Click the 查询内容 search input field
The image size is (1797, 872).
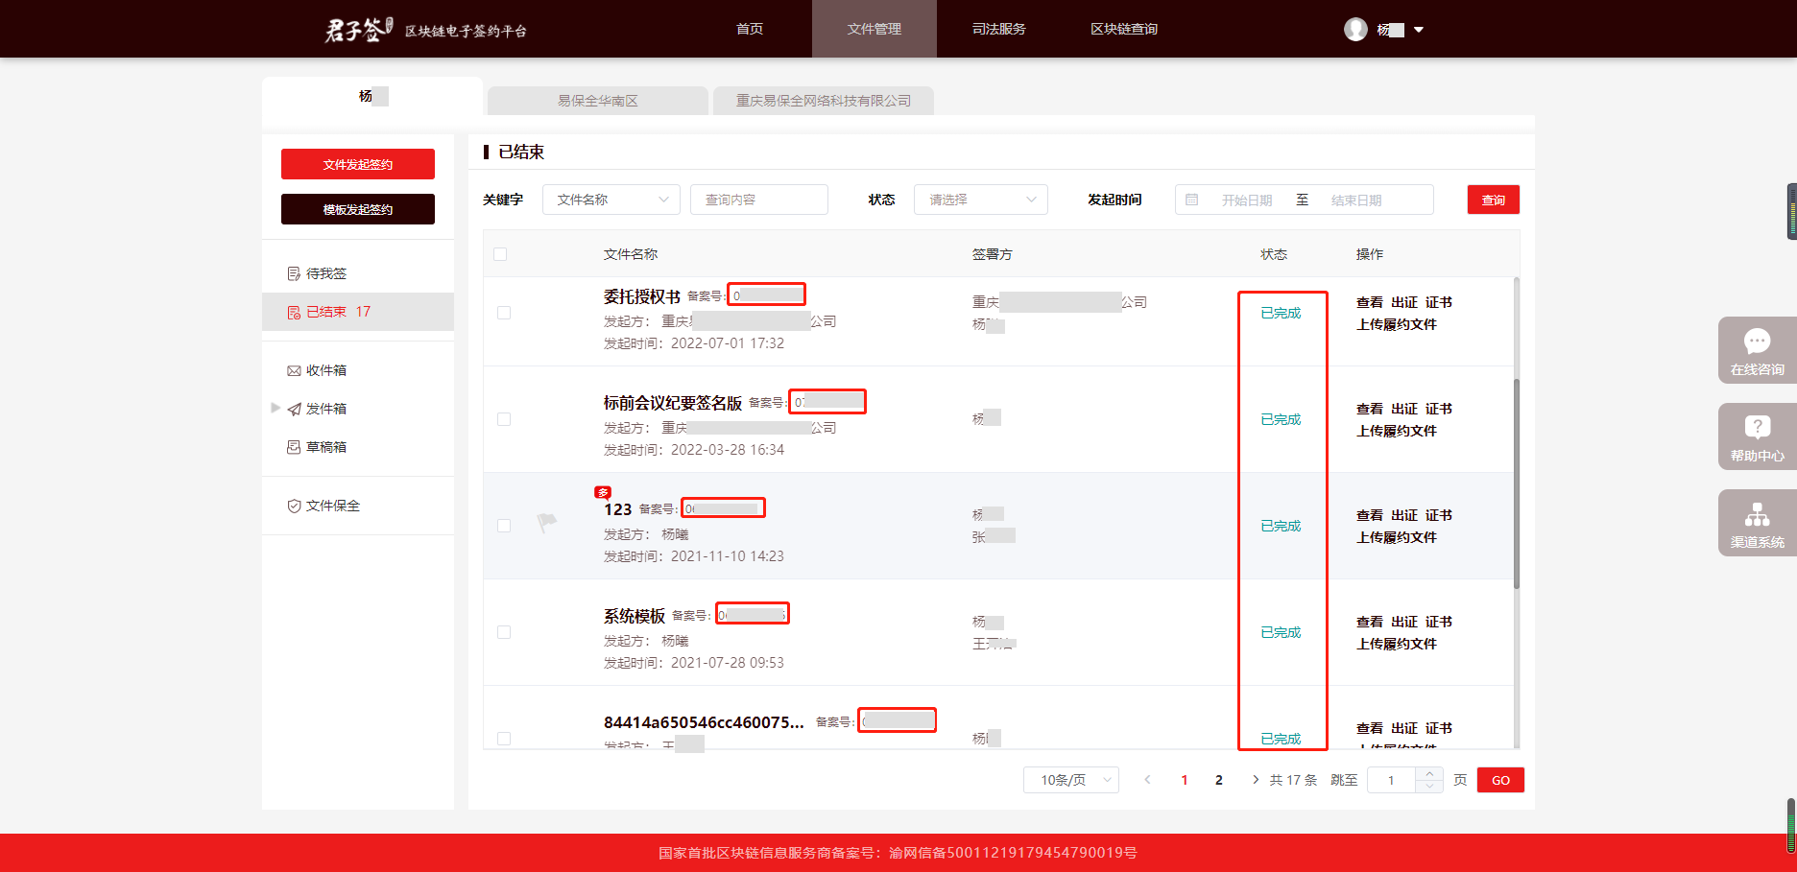point(759,200)
